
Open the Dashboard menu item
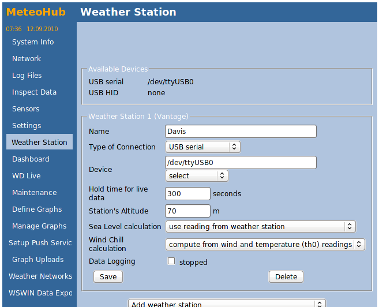pyautogui.click(x=31, y=159)
